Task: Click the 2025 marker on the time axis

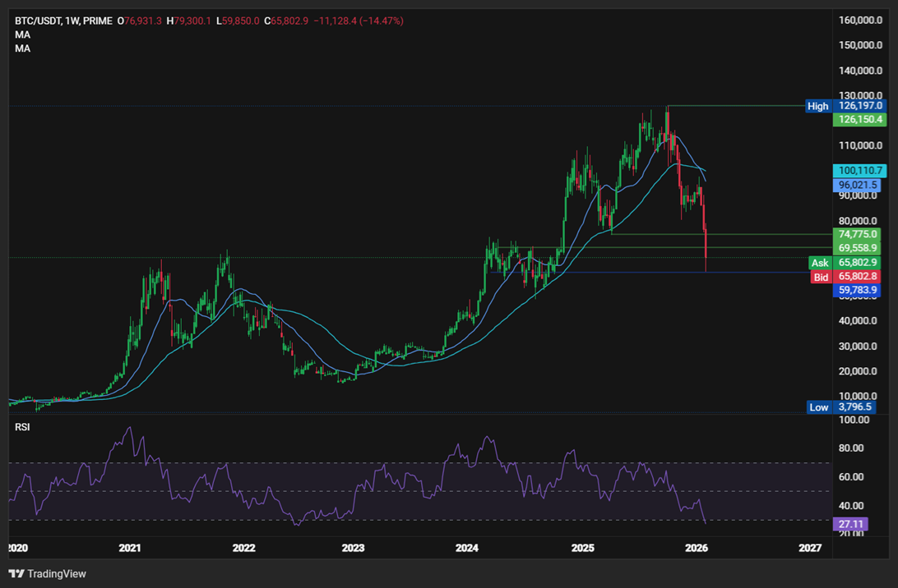Action: click(x=584, y=546)
